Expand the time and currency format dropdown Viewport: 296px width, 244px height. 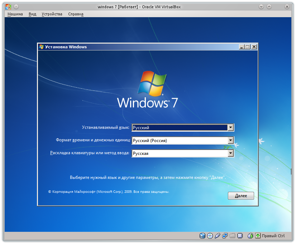tap(231, 140)
